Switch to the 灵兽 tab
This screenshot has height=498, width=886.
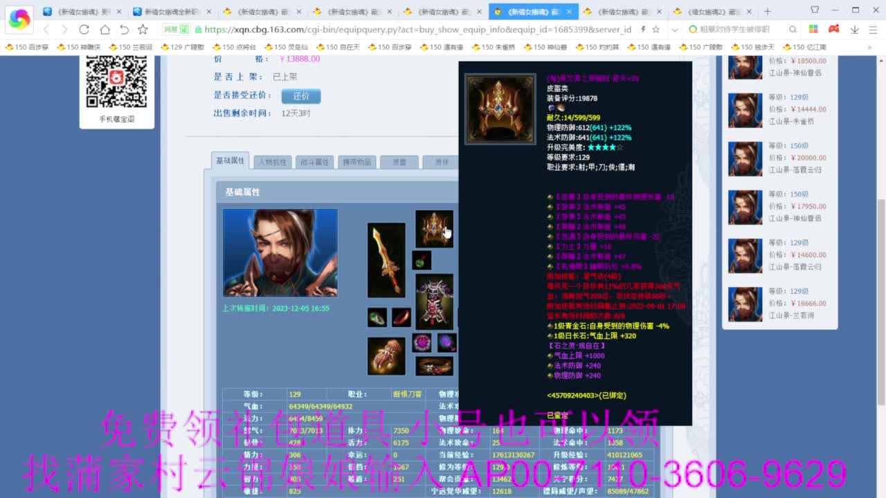[399, 162]
